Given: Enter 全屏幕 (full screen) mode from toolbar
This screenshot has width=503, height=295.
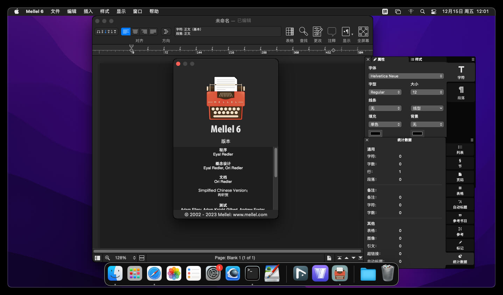Looking at the screenshot, I should coord(363,32).
